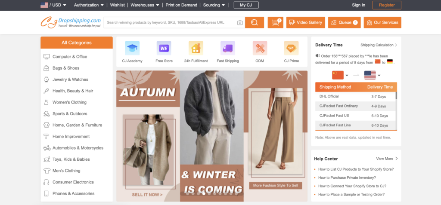Click the camera image search icon
441x205 pixels.
[240, 23]
